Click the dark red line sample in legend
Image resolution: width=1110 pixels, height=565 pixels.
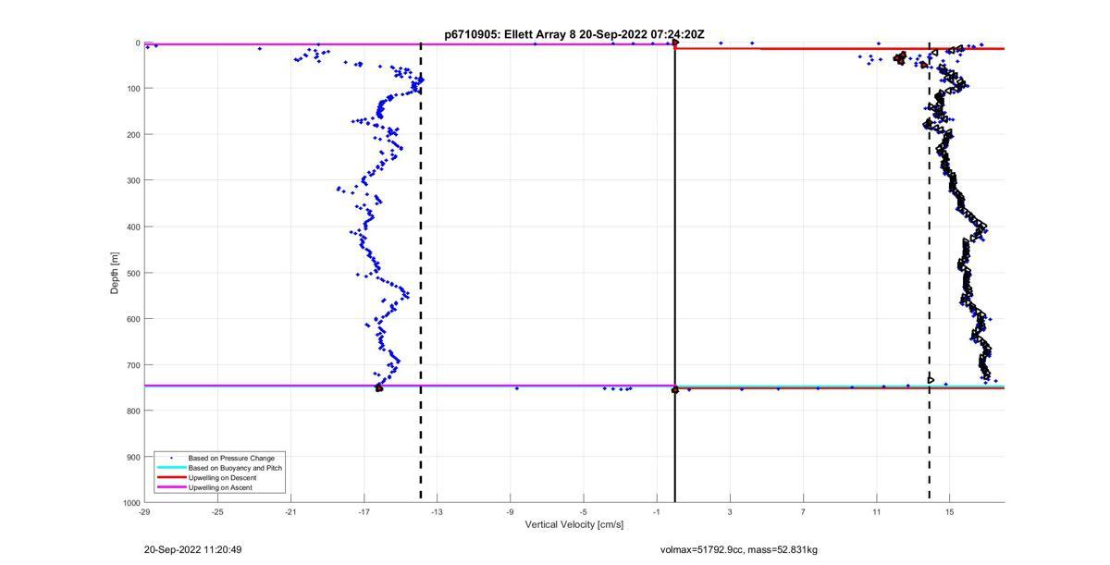[171, 477]
